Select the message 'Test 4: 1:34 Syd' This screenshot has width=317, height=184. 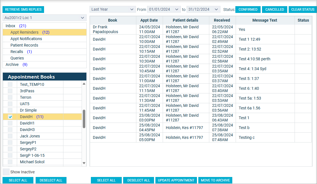tap(252, 69)
